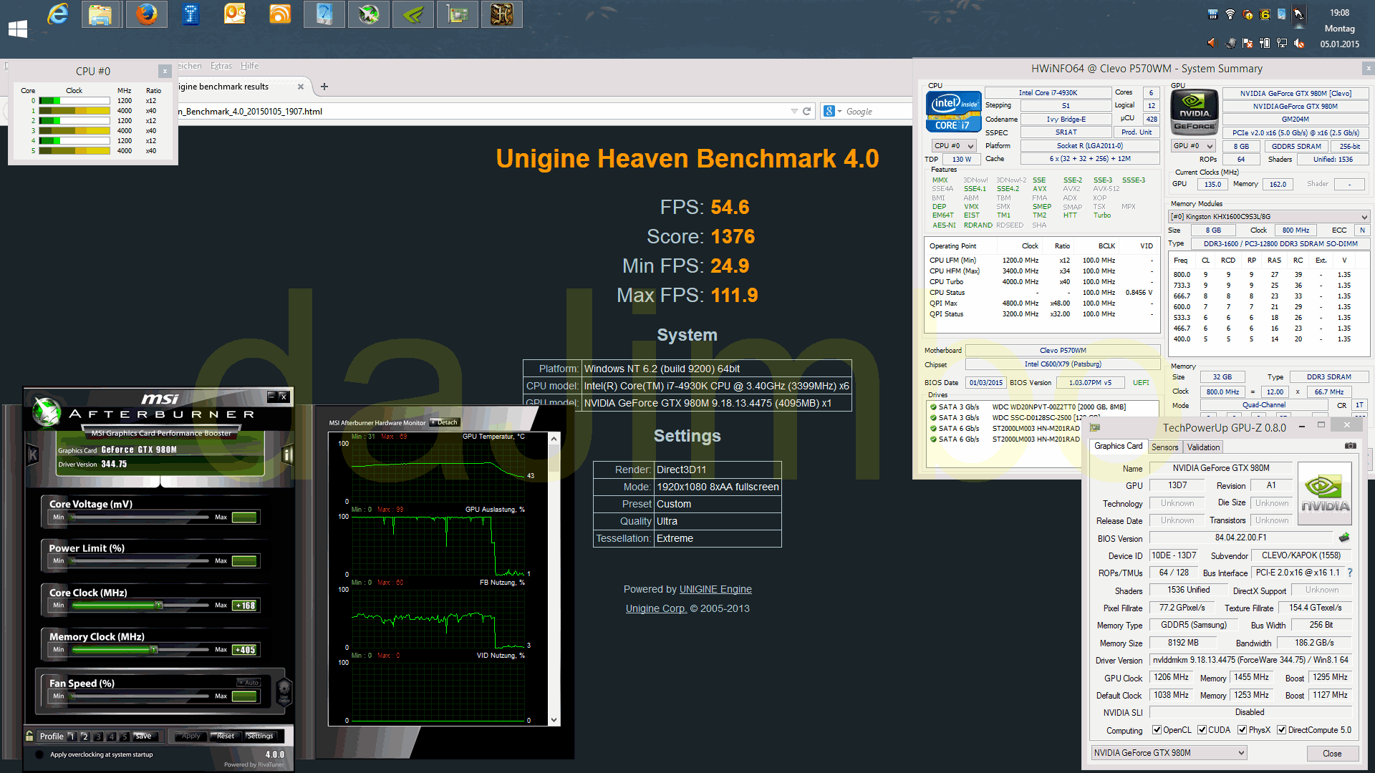Screen dimensions: 1375x773
Task: Expand search engine selector arrow next to Google
Action: coord(839,111)
